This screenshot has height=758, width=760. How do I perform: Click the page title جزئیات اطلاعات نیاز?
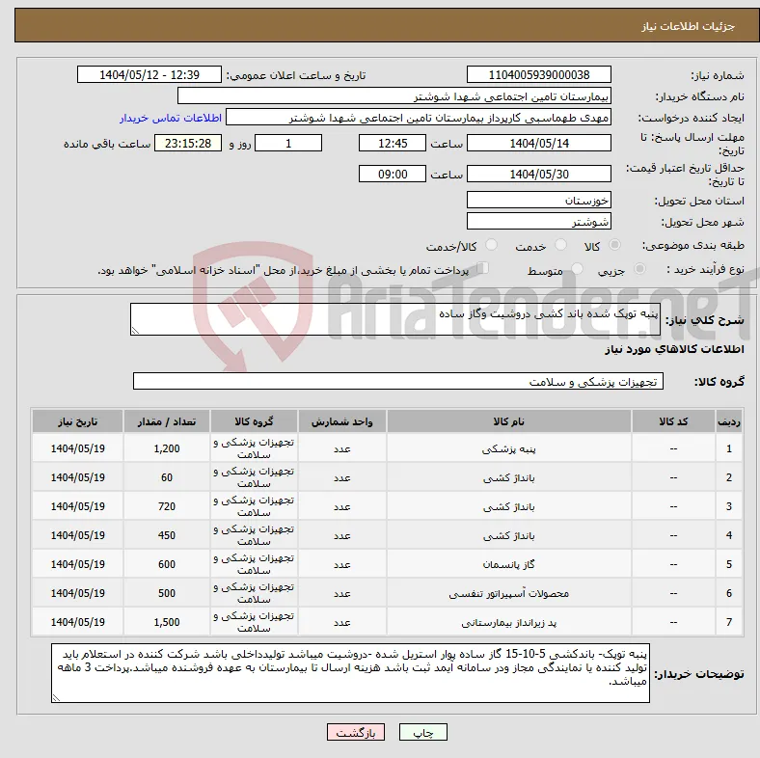point(689,26)
